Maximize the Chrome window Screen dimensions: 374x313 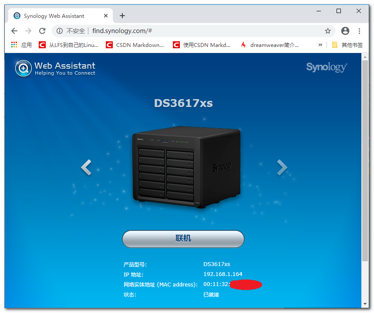point(339,11)
